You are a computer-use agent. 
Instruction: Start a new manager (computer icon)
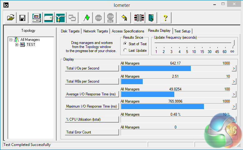(x=37, y=18)
